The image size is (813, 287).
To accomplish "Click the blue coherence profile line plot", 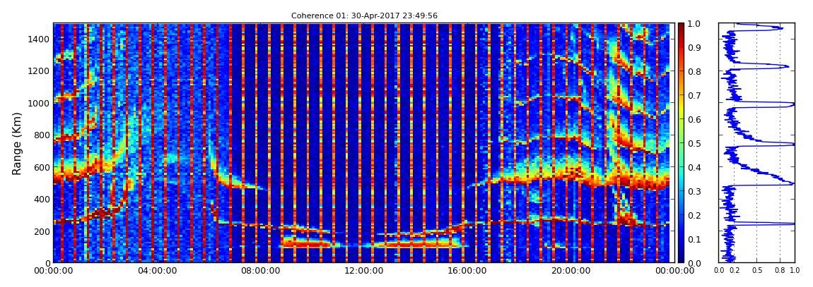I will pyautogui.click(x=756, y=142).
